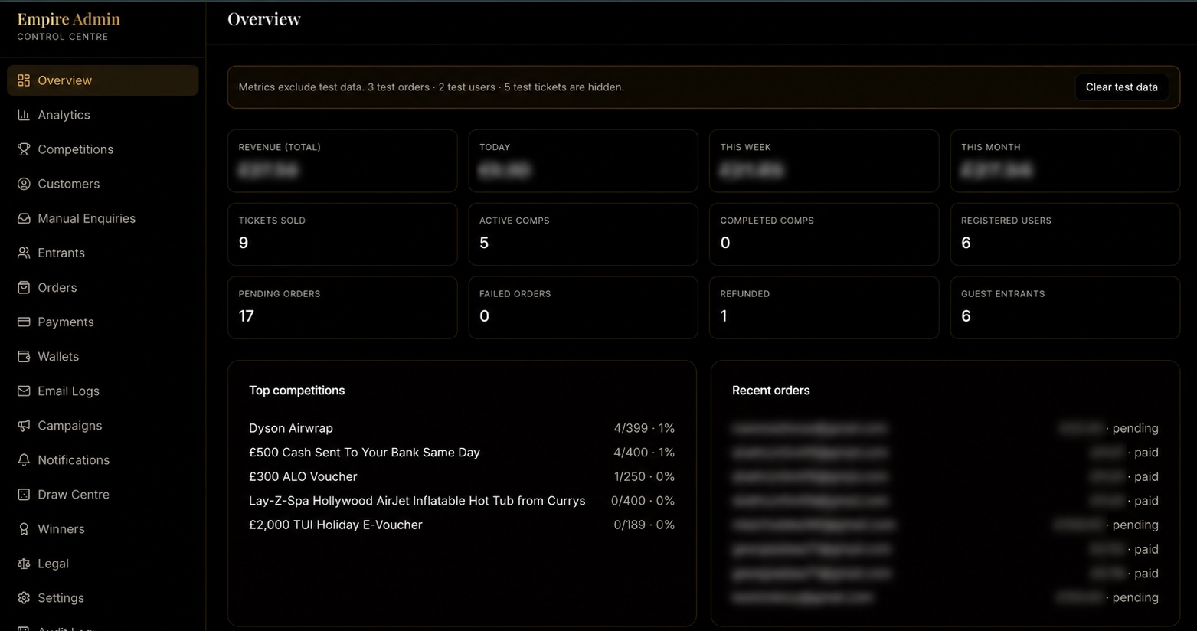Viewport: 1197px width, 631px height.
Task: Click the Today revenue card
Action: click(x=583, y=161)
